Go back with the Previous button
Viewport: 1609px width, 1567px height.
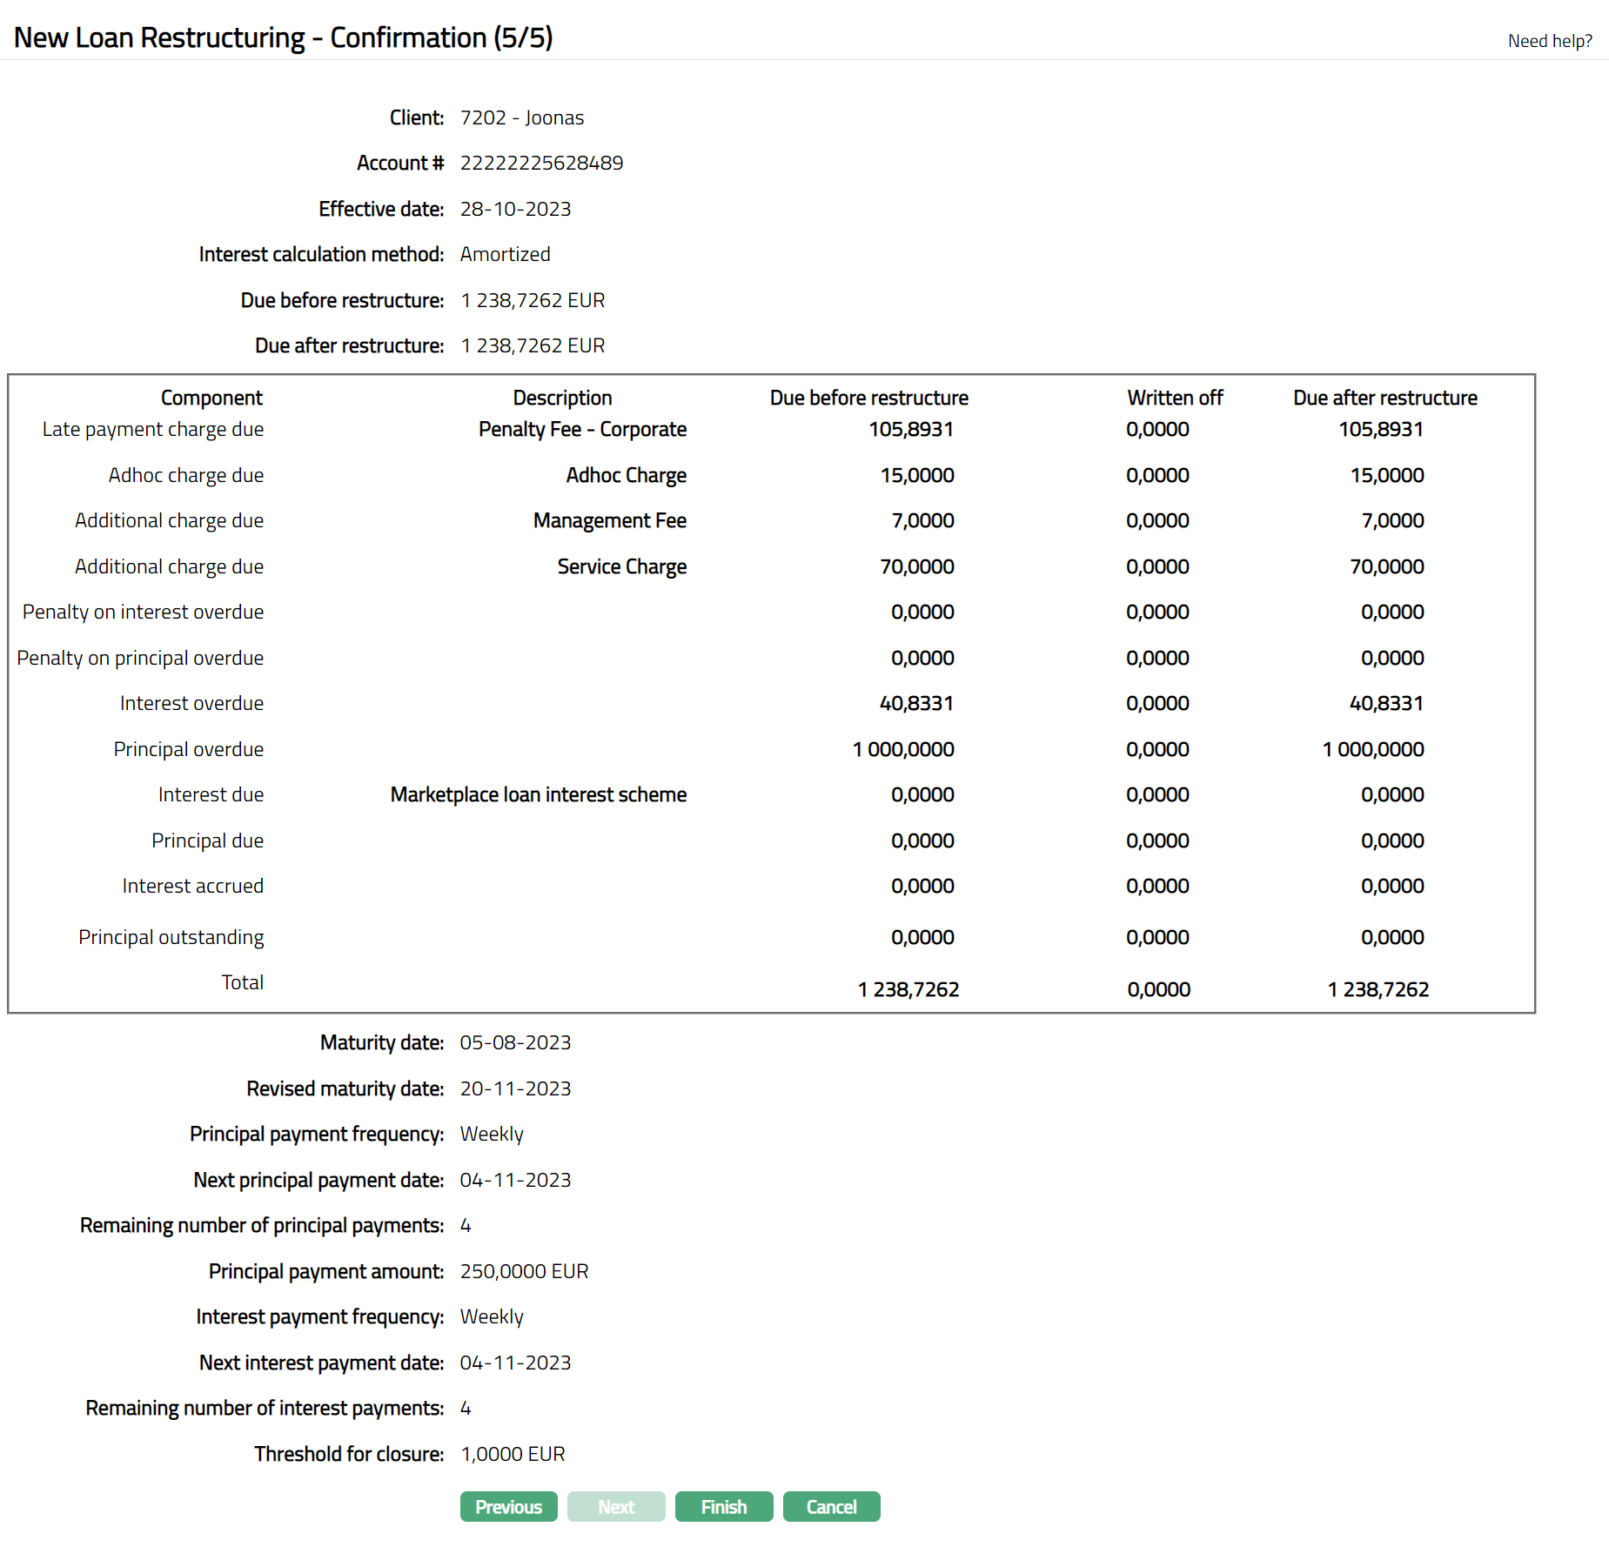point(508,1506)
